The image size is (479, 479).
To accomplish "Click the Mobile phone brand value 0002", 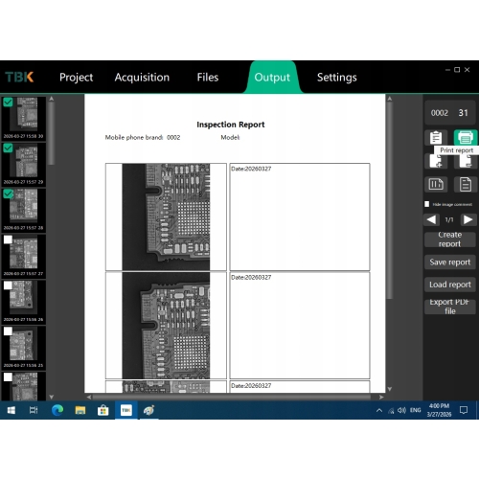I will 173,138.
